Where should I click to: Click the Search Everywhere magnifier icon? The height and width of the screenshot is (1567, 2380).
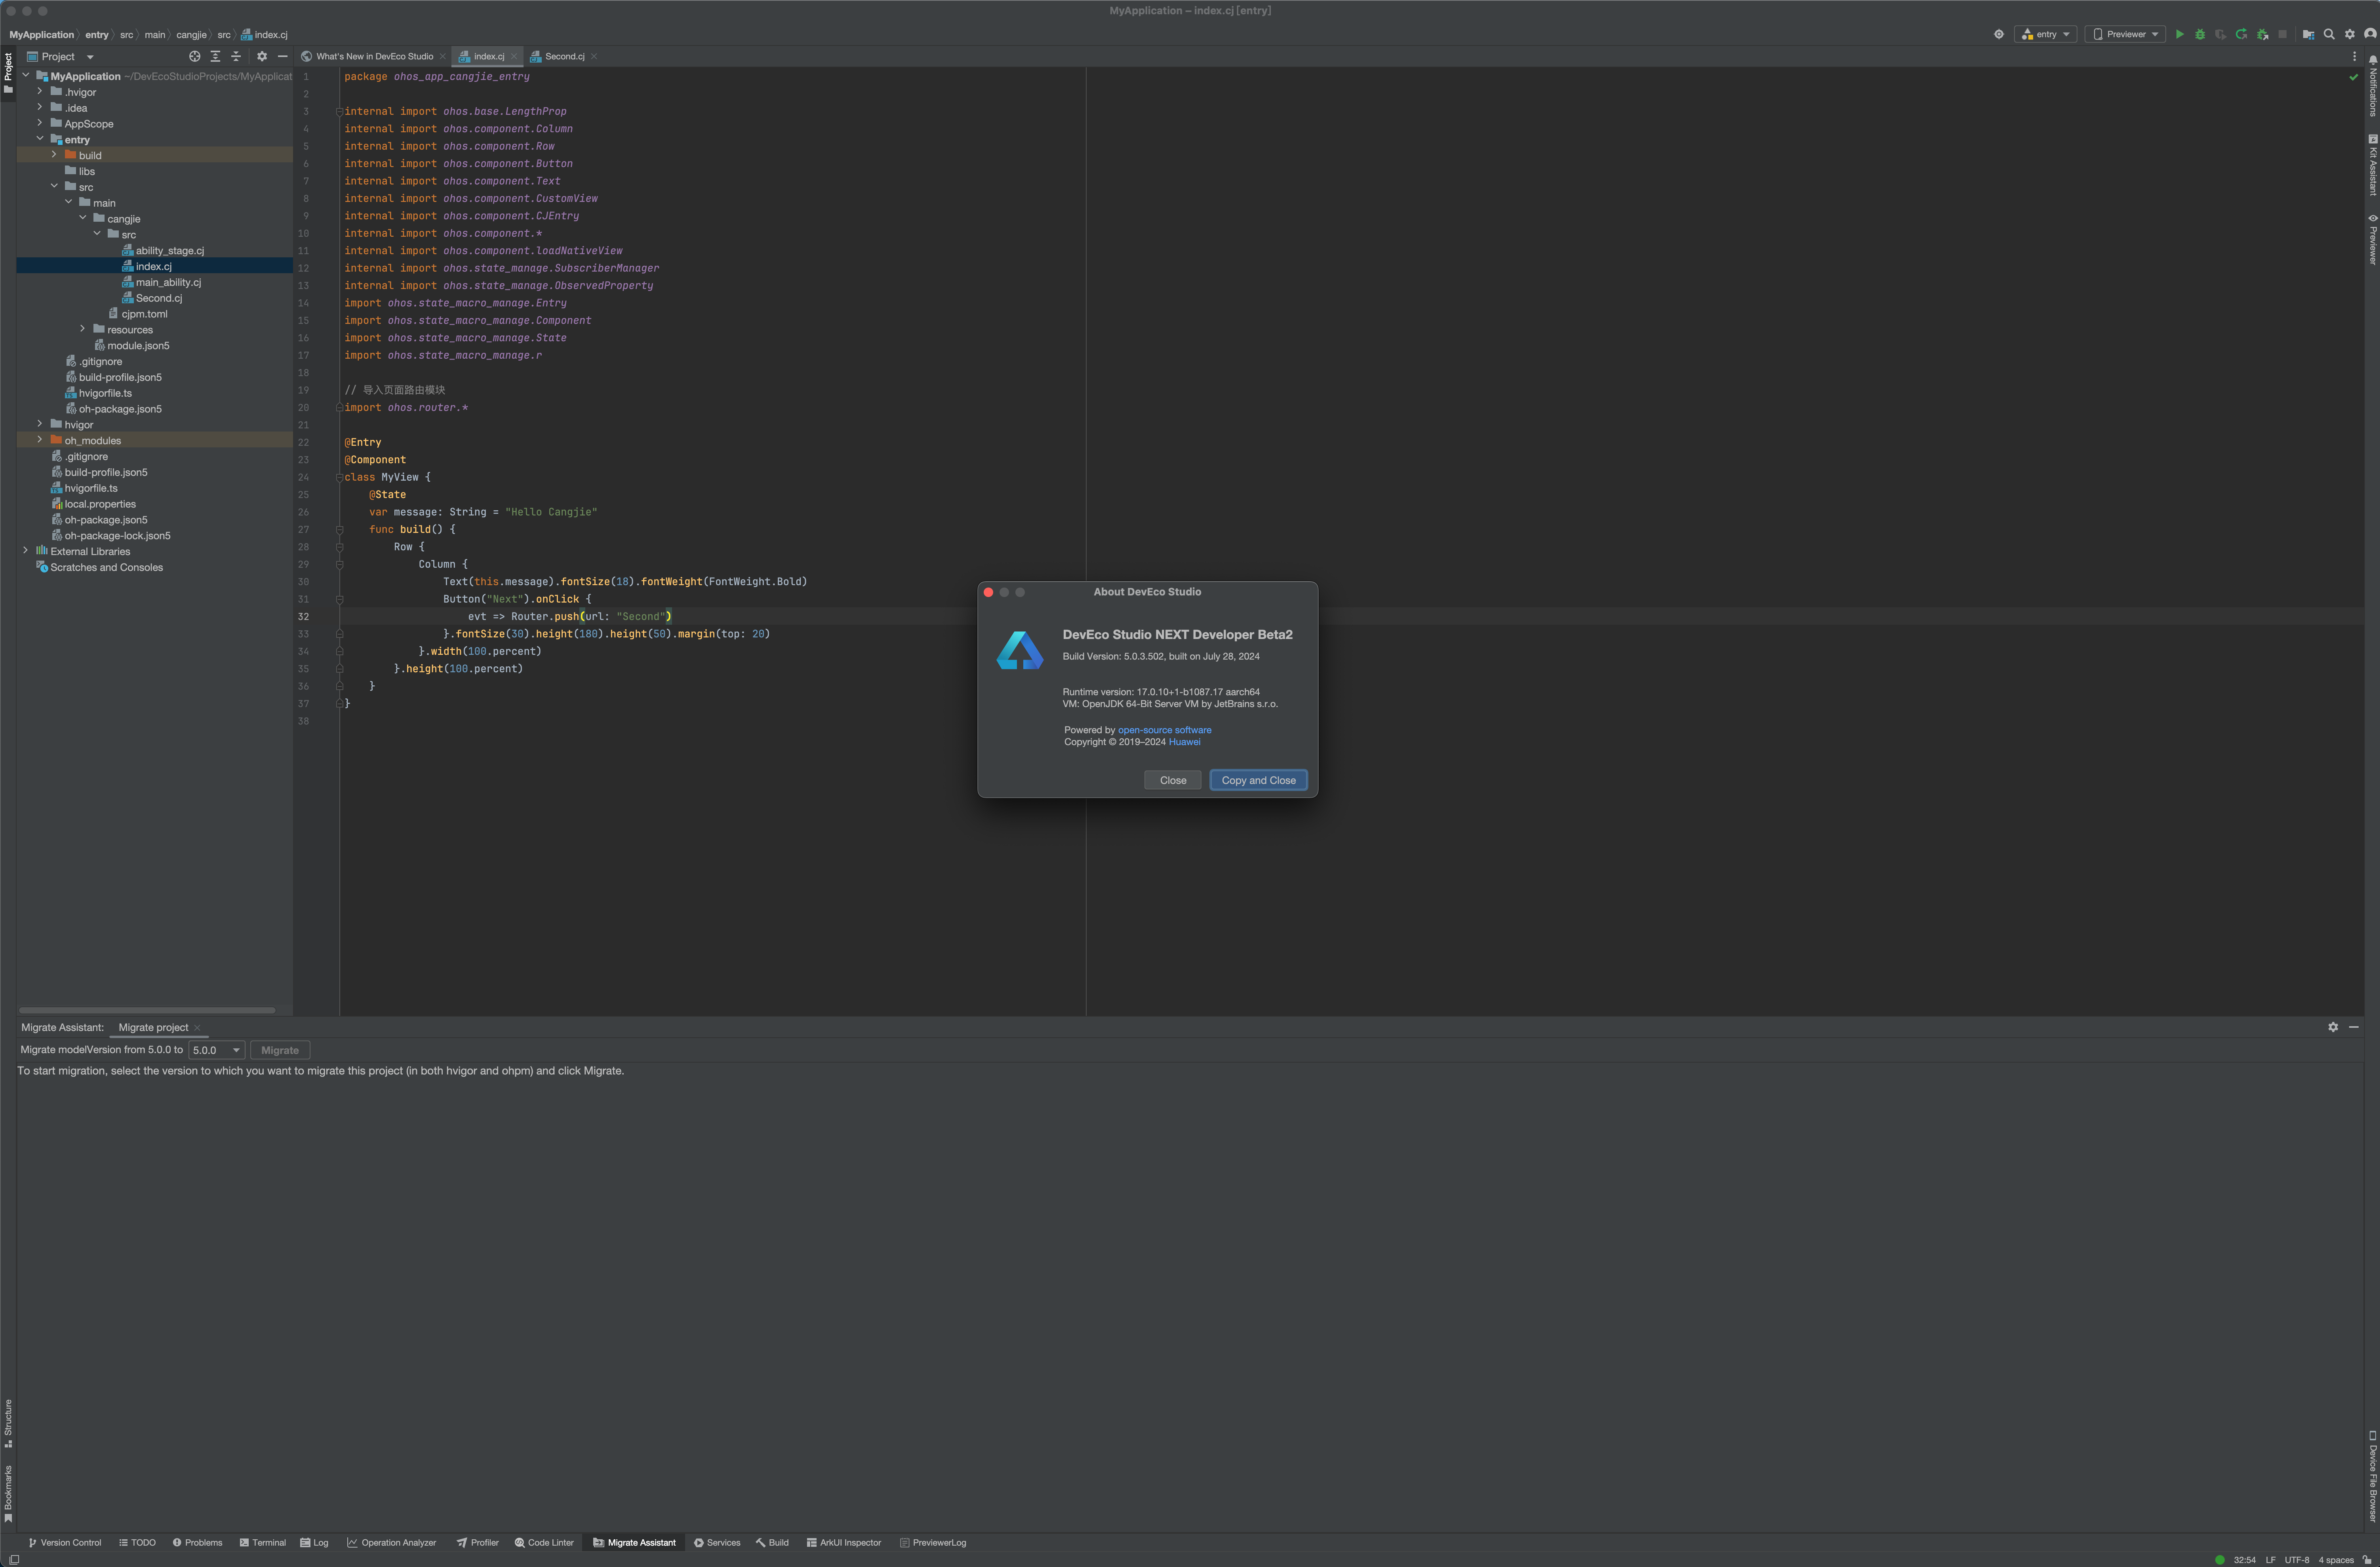pos(2329,34)
